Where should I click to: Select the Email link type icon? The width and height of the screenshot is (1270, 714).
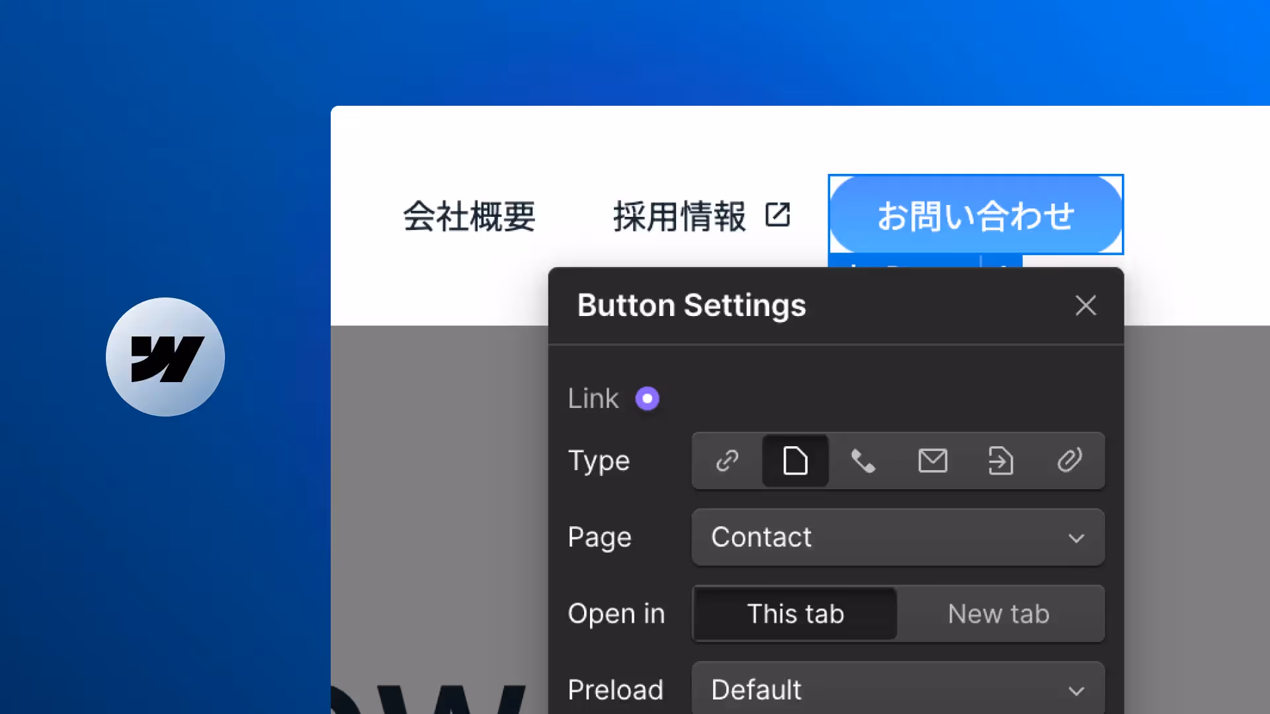point(933,461)
